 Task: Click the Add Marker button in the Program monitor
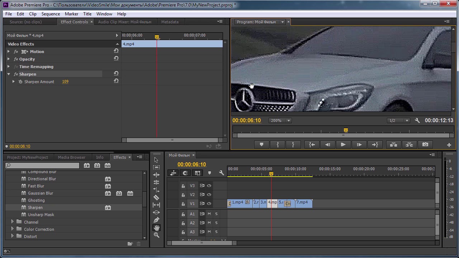[261, 144]
